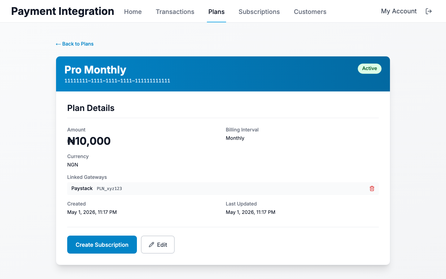
Task: Edit the Pro Monthly plan
Action: point(158,245)
